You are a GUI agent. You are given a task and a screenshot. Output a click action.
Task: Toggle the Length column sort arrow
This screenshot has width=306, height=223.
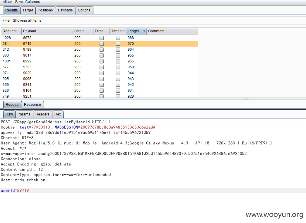[144, 31]
